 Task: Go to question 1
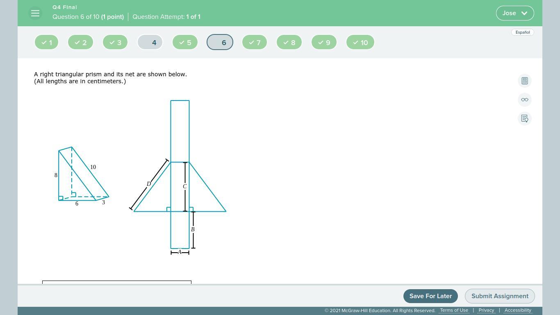point(46,42)
